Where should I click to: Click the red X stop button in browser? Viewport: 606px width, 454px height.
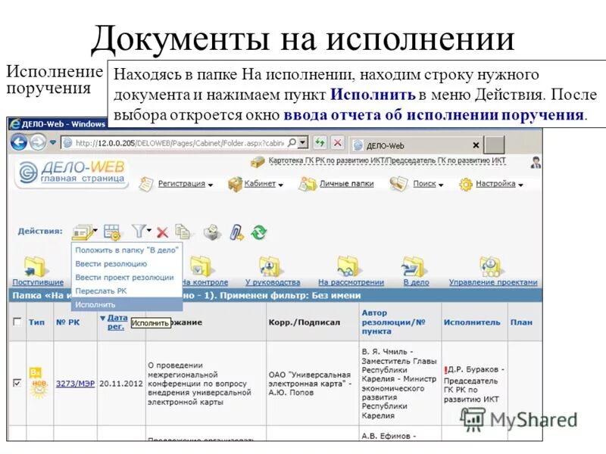click(x=337, y=143)
